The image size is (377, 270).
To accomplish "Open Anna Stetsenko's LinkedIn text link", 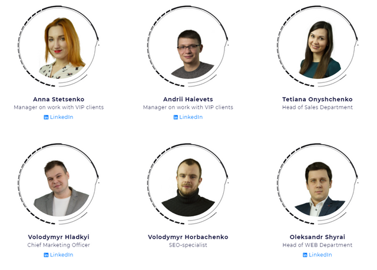I will tap(61, 117).
